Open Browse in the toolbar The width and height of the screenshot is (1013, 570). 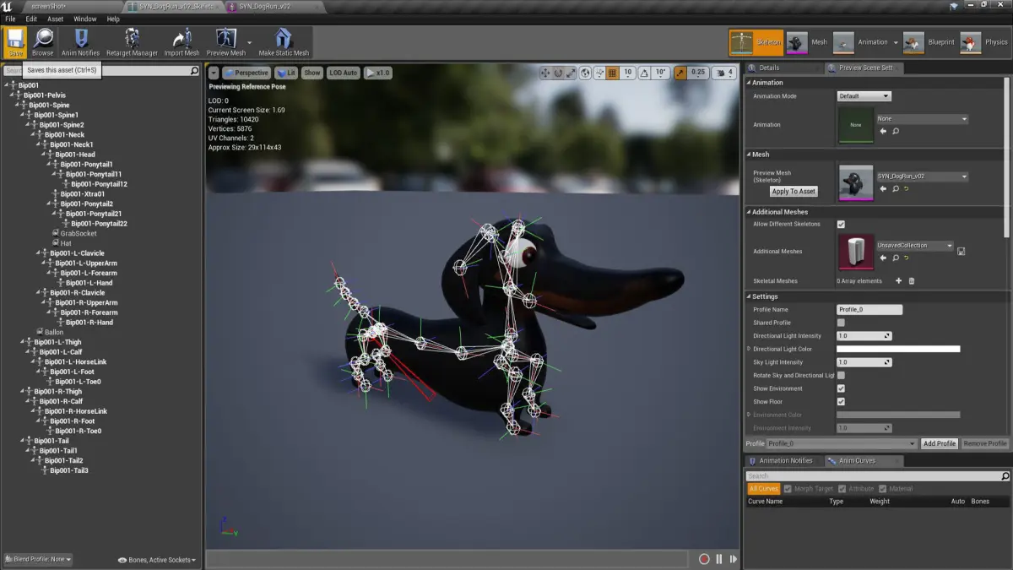point(43,41)
